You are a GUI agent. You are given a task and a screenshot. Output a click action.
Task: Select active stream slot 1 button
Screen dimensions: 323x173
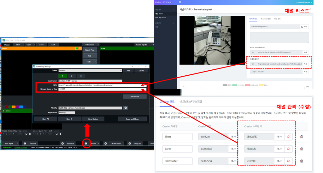pos(62,76)
